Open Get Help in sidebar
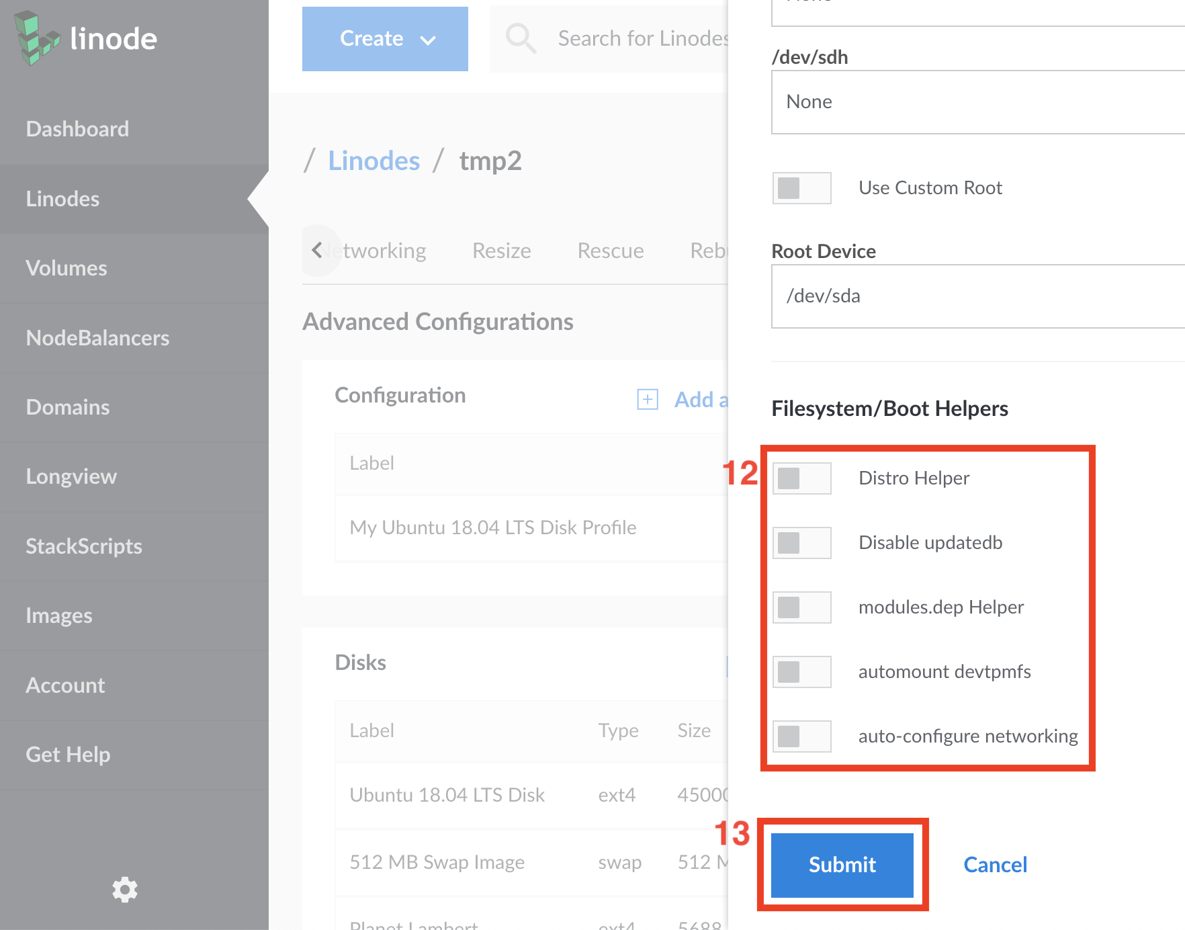 (x=134, y=755)
